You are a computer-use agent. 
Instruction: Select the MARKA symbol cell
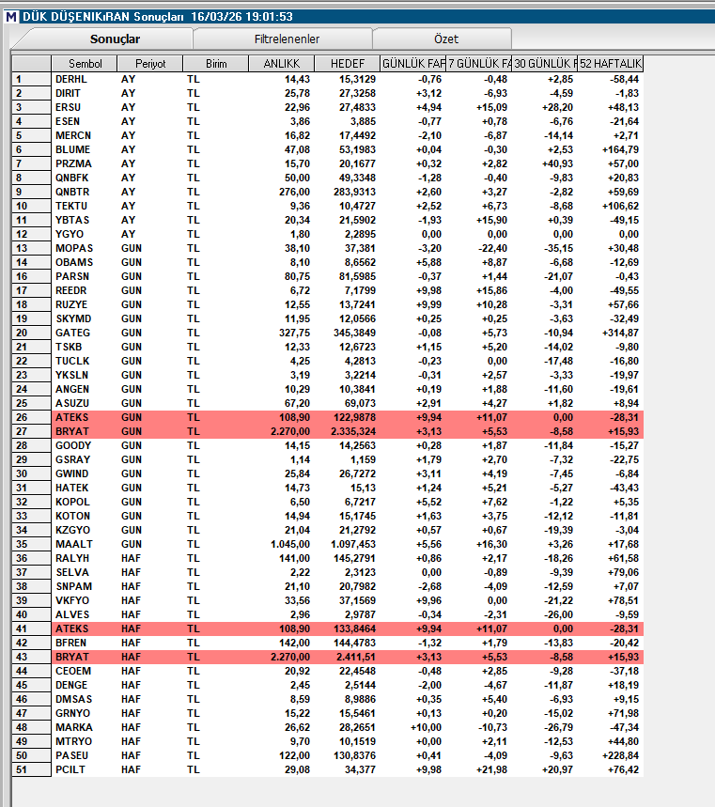coord(85,728)
